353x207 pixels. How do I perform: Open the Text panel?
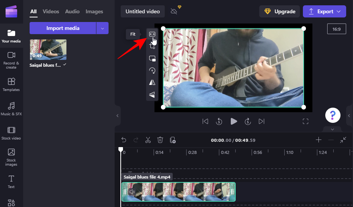[11, 182]
